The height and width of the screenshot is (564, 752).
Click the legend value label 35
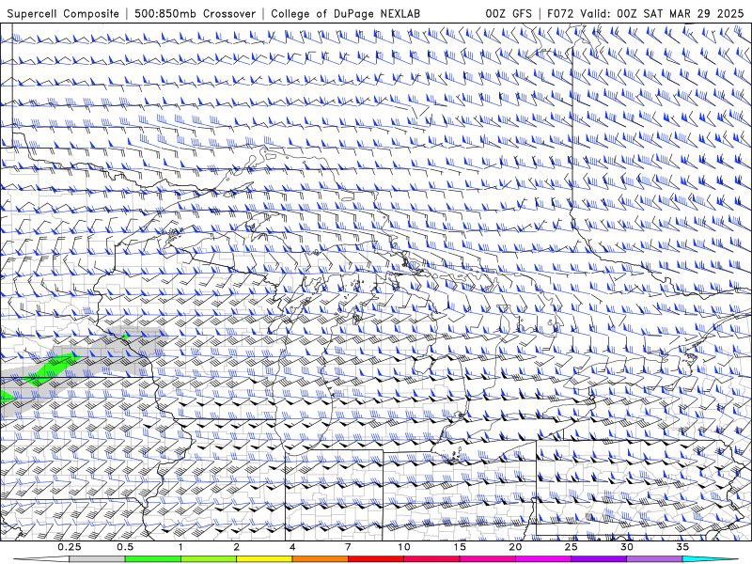(682, 547)
